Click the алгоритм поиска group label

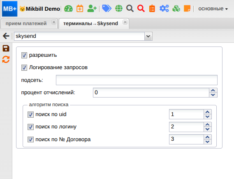49,105
